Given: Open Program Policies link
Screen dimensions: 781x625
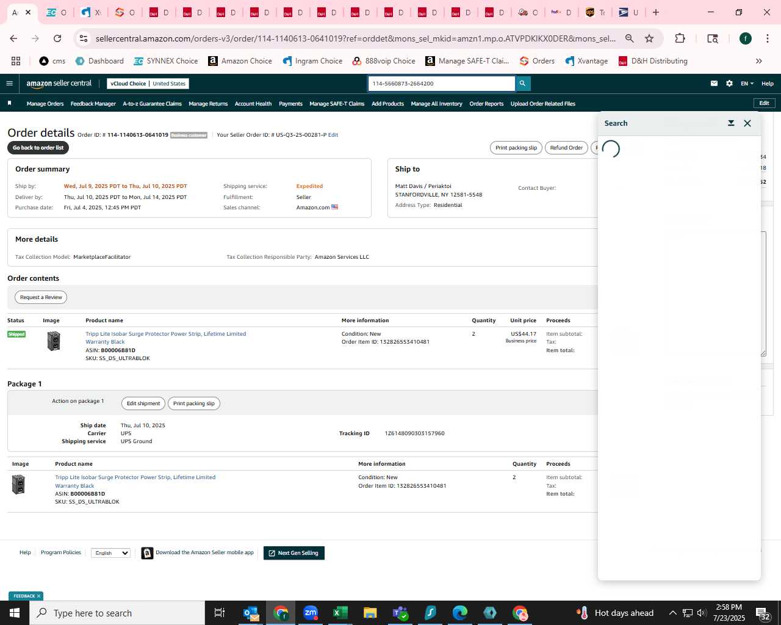Looking at the screenshot, I should click(60, 552).
